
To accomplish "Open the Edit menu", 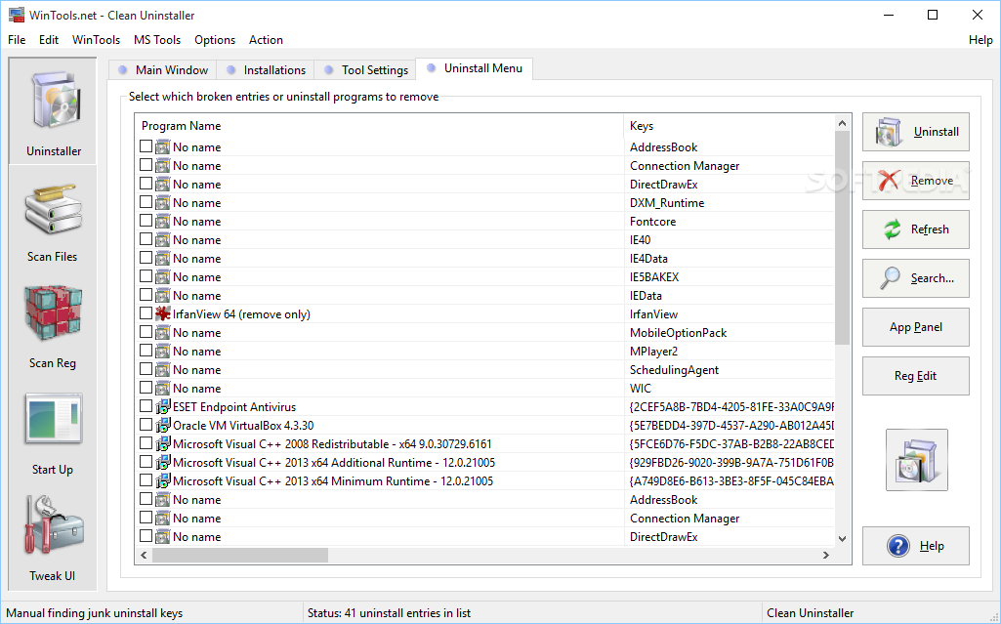I will pyautogui.click(x=49, y=40).
